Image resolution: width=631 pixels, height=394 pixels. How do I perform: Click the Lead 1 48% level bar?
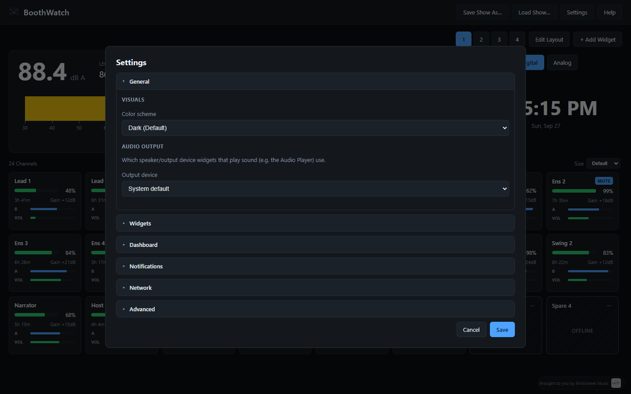(37, 190)
